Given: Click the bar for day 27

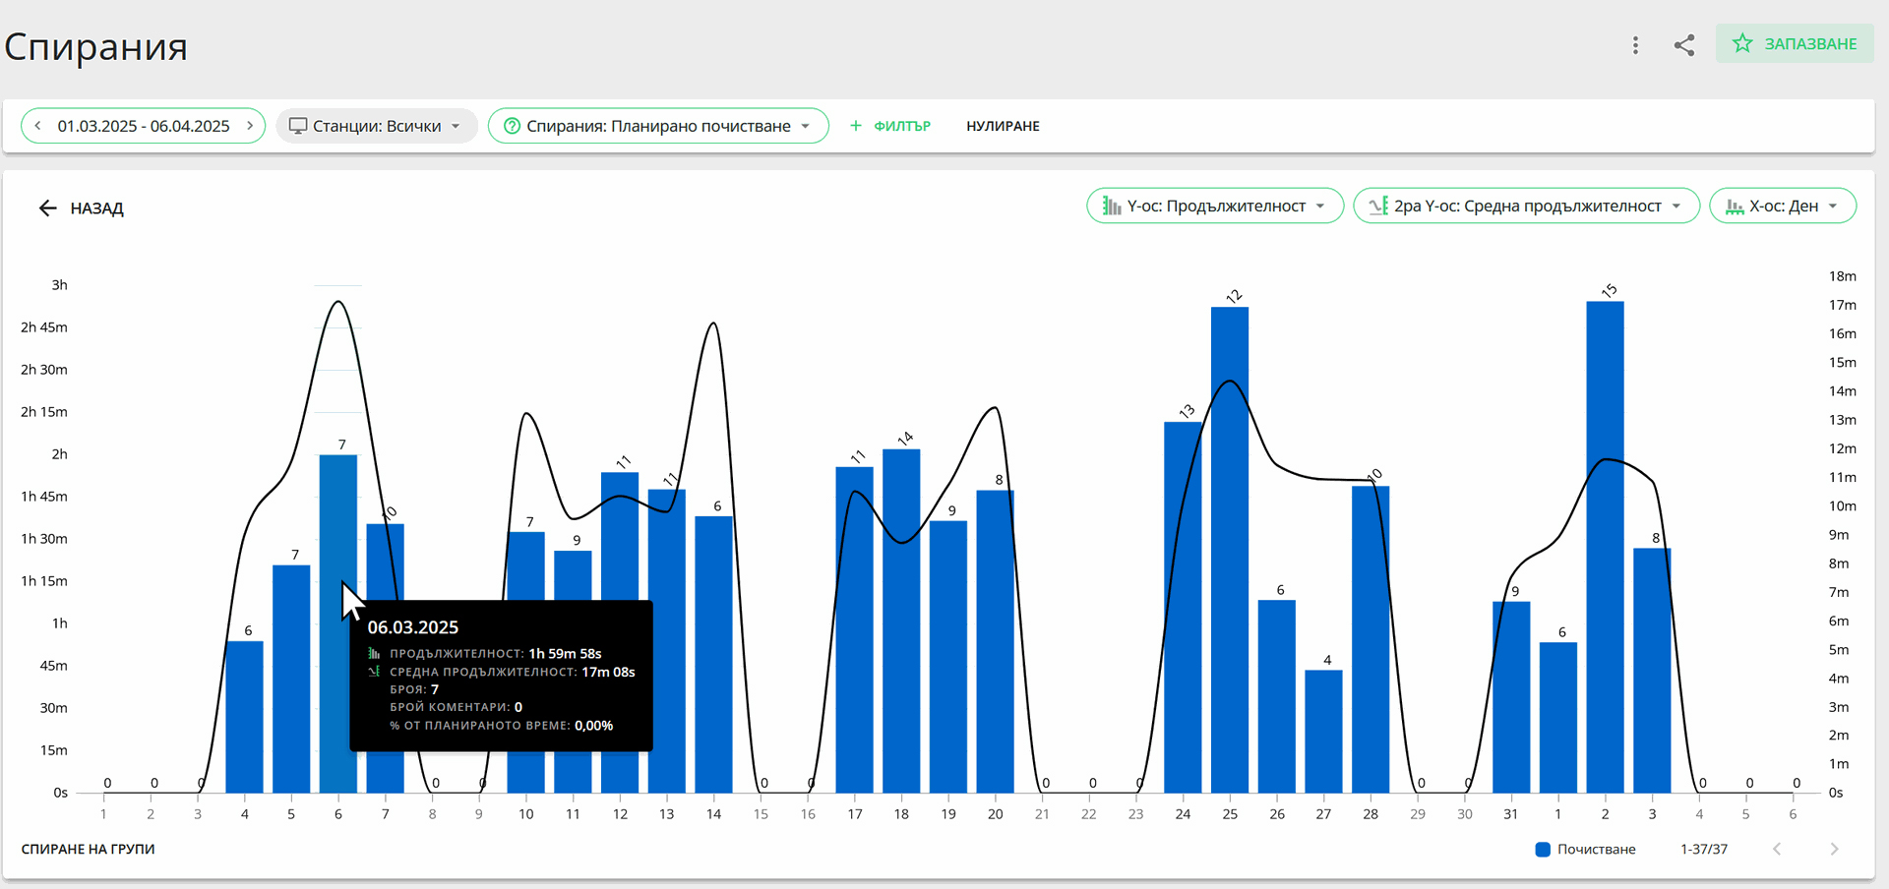Looking at the screenshot, I should pyautogui.click(x=1323, y=732).
